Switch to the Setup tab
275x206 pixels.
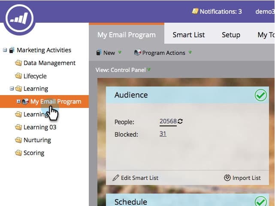click(x=231, y=35)
